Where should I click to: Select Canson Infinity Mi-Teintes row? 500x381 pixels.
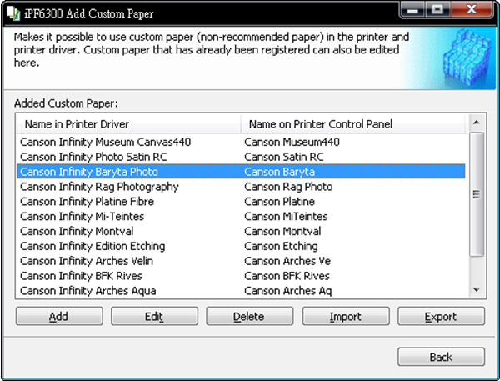241,217
